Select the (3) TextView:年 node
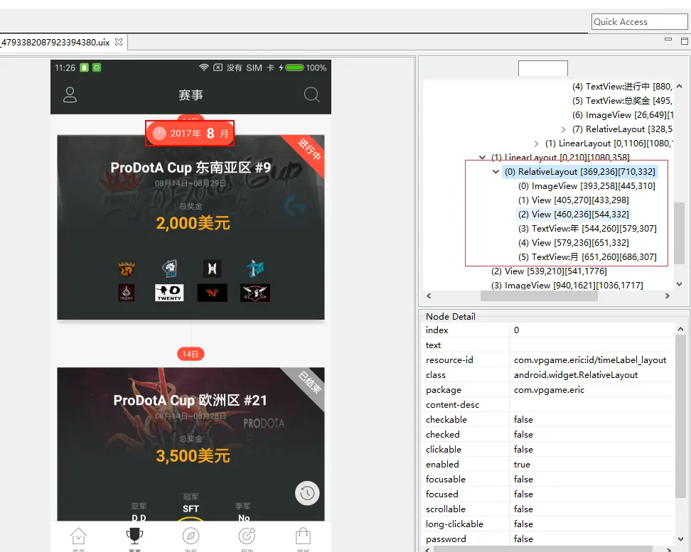This screenshot has height=552, width=691. [x=587, y=229]
